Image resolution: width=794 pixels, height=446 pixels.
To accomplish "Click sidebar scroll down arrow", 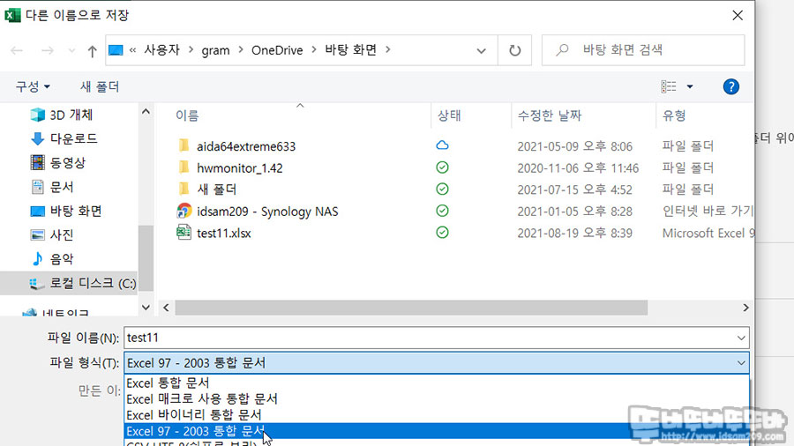I will (x=146, y=308).
